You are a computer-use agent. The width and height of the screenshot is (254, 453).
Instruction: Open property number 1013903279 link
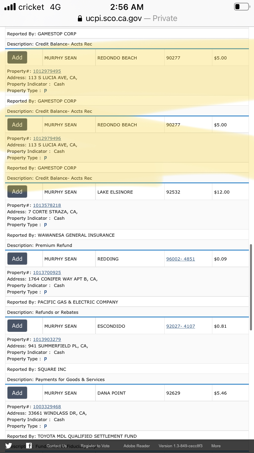pyautogui.click(x=47, y=340)
